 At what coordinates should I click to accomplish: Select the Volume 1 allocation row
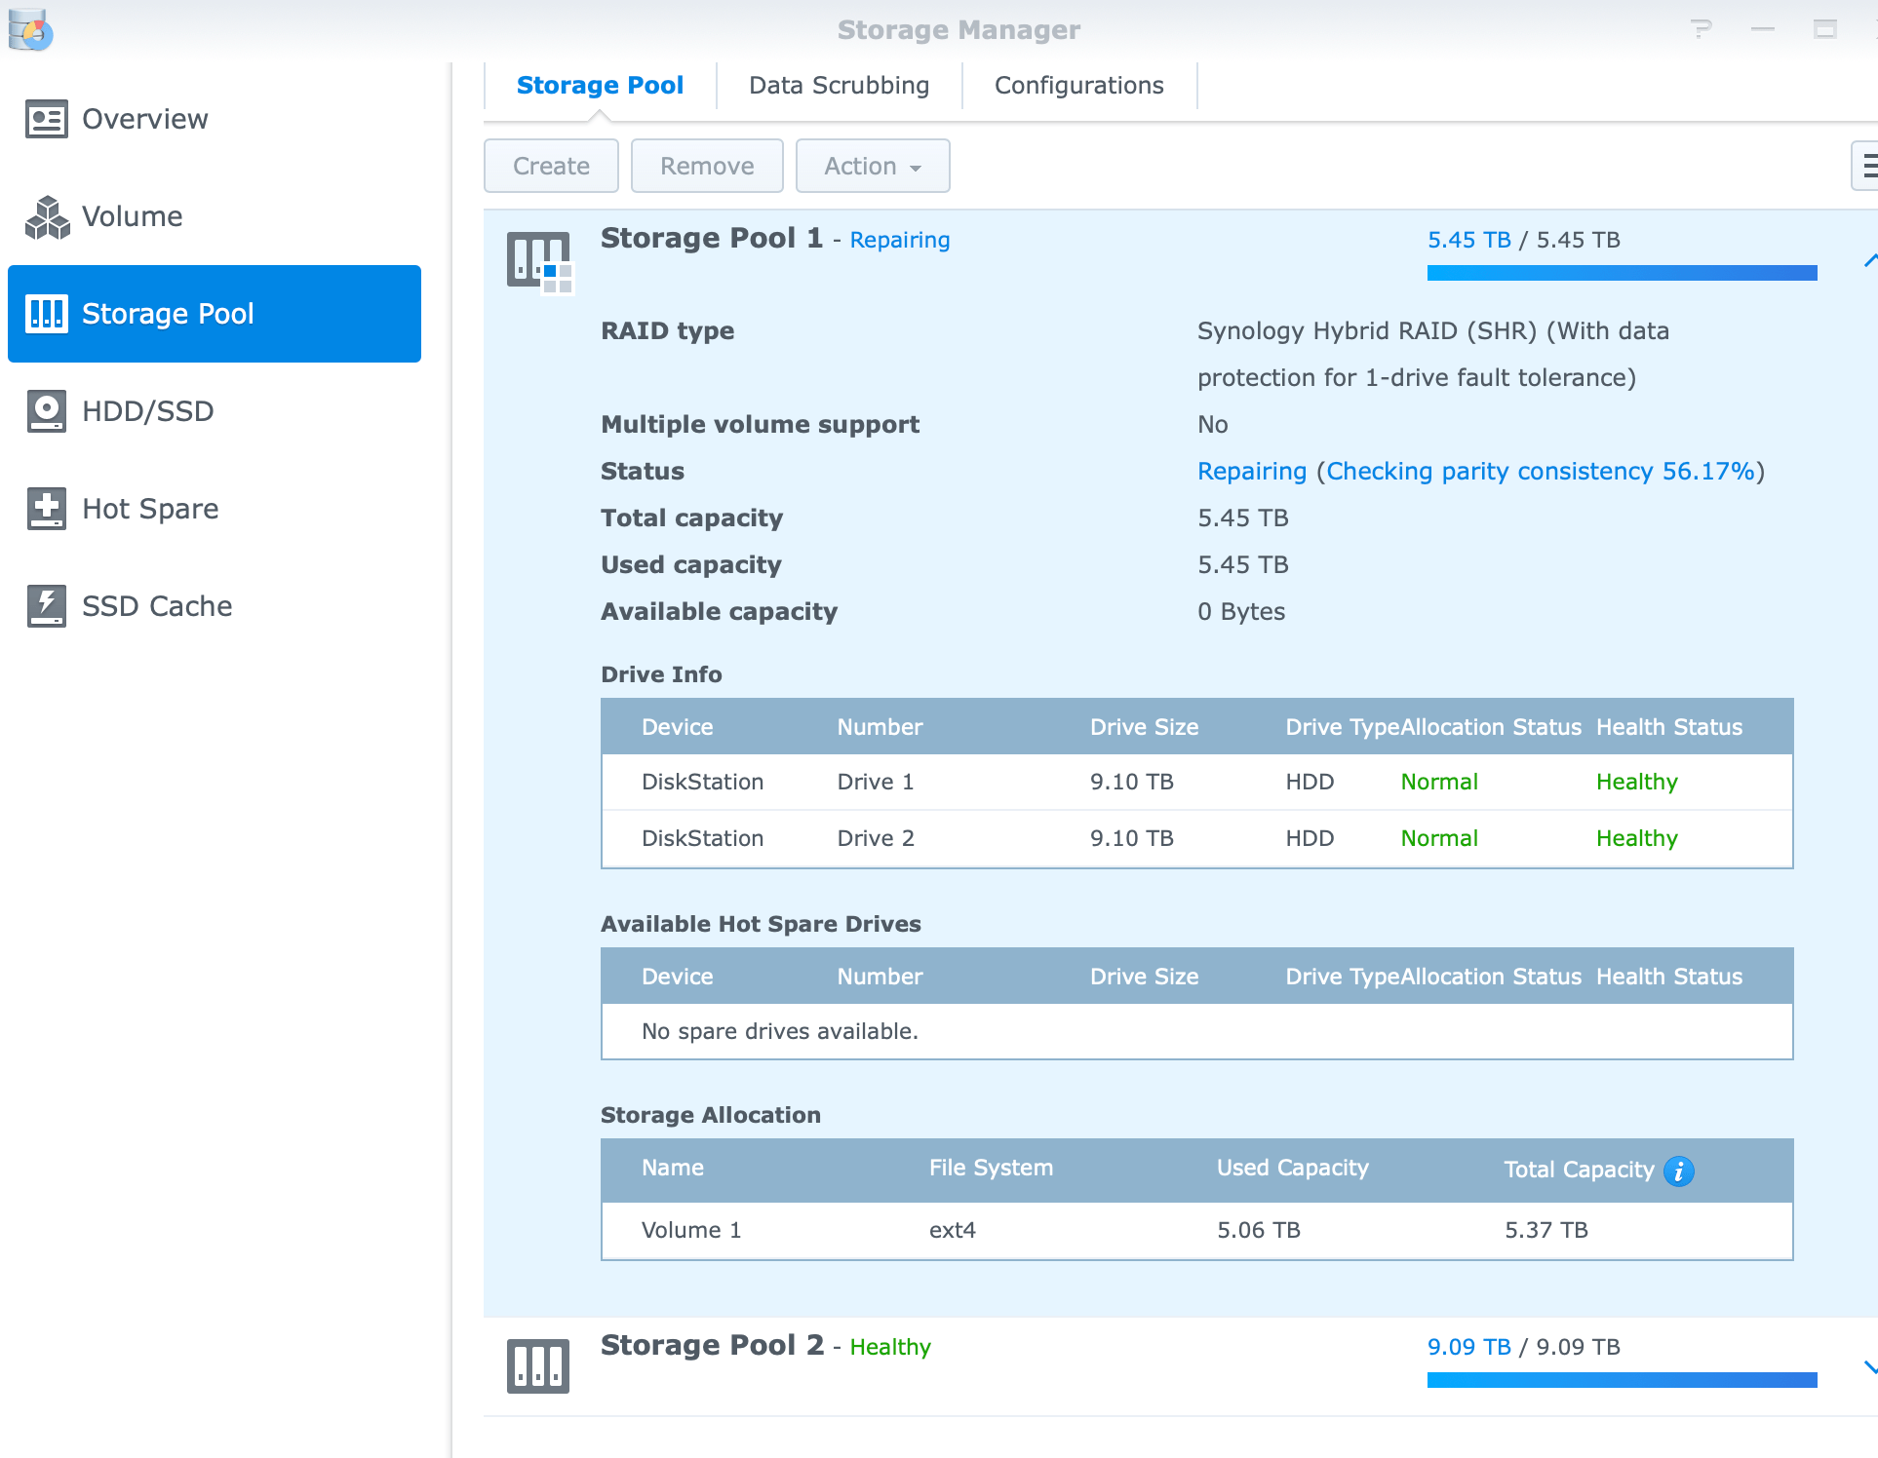1196,1230
